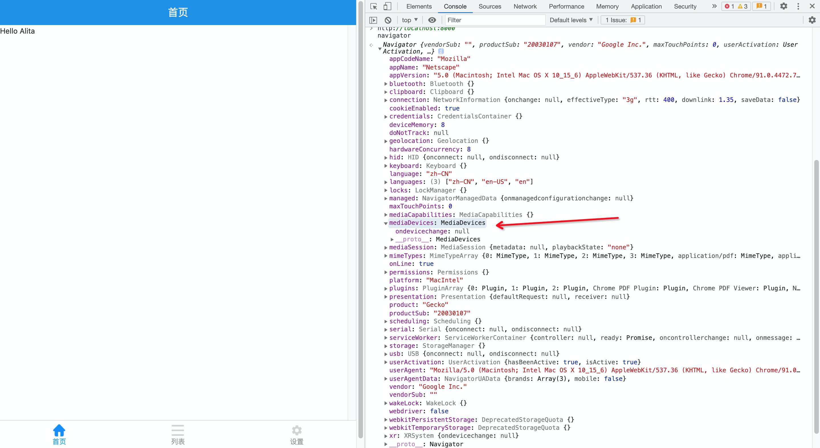Show the console sidebar
This screenshot has width=820, height=448.
coord(373,20)
